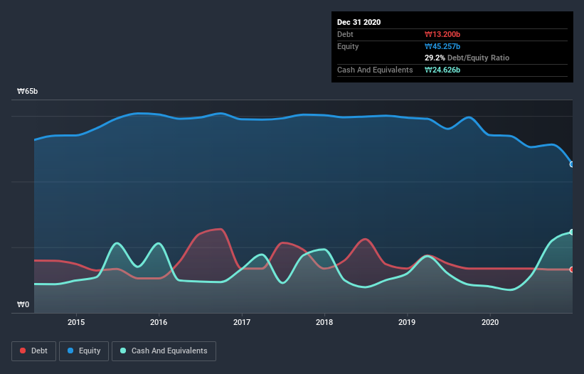
Task: Click the ₩45.257b equity value in tooltip
Action: click(442, 46)
